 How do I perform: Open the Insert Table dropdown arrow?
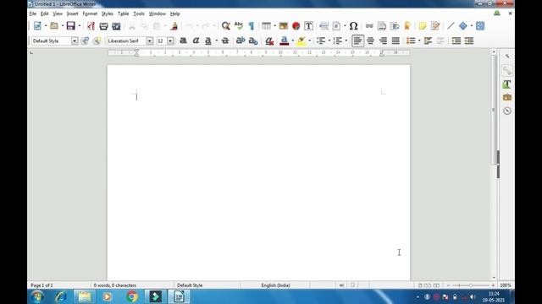274,26
